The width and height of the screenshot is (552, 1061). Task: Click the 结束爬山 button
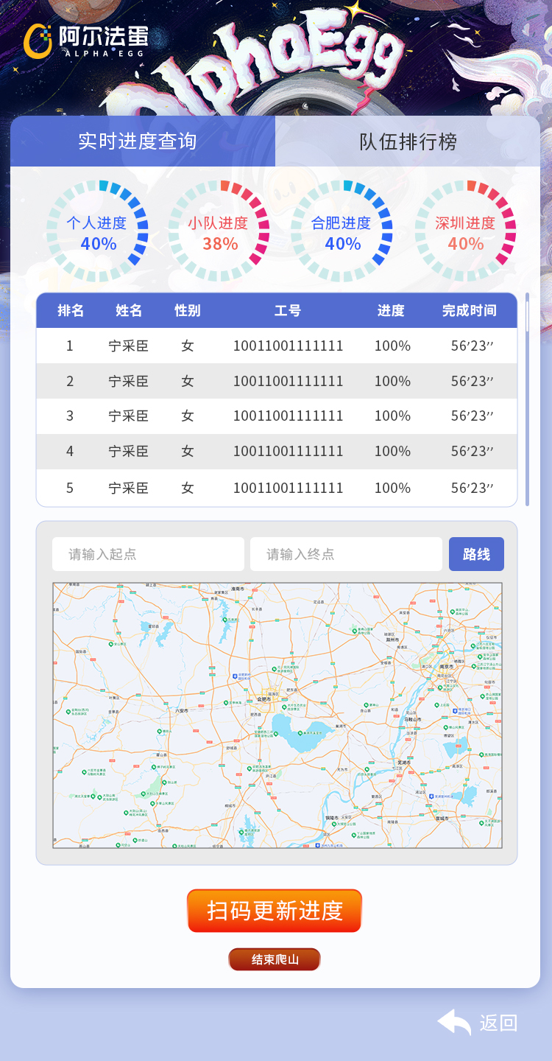(275, 959)
